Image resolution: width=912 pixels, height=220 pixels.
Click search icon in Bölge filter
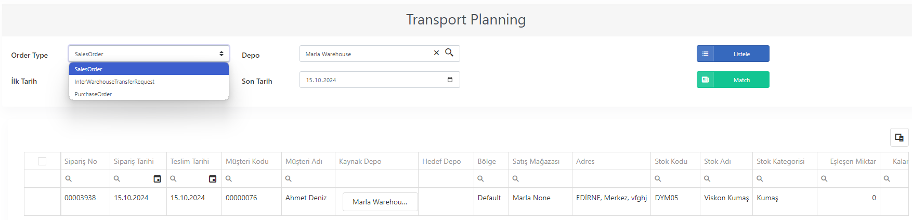(480, 179)
